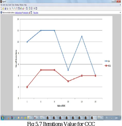Viewport: 122px width, 126px height.
Task: Insert a legend using the toolbar icon
Action: pos(32,8)
